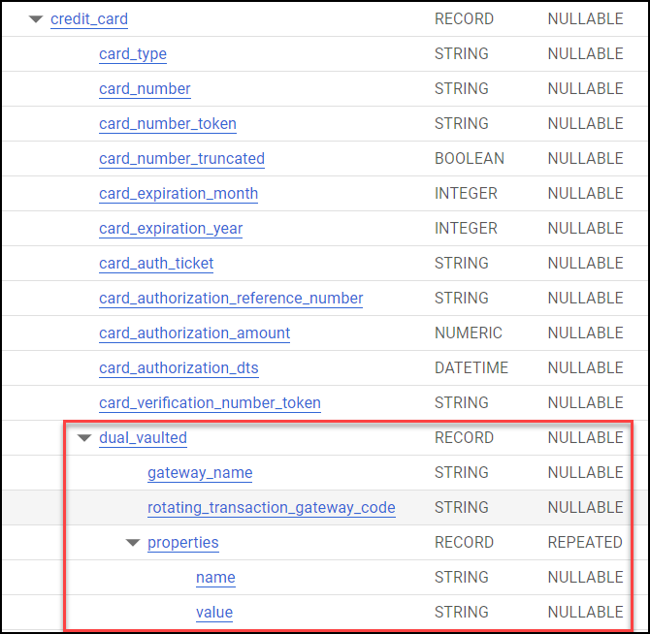Open the card_type field link
Image resolution: width=650 pixels, height=634 pixels.
pyautogui.click(x=133, y=54)
